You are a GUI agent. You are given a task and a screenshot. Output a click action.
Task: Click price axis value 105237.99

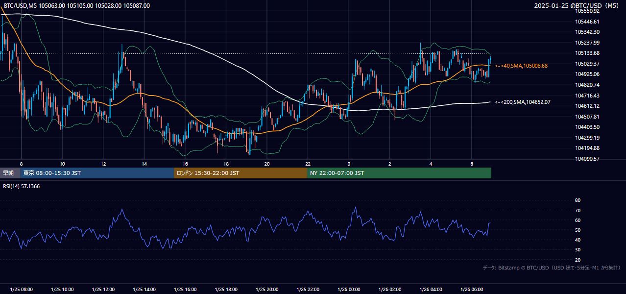pos(587,43)
